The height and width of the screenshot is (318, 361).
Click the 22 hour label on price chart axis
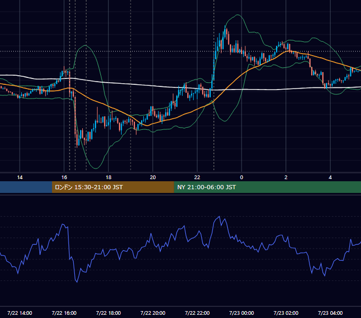click(197, 178)
